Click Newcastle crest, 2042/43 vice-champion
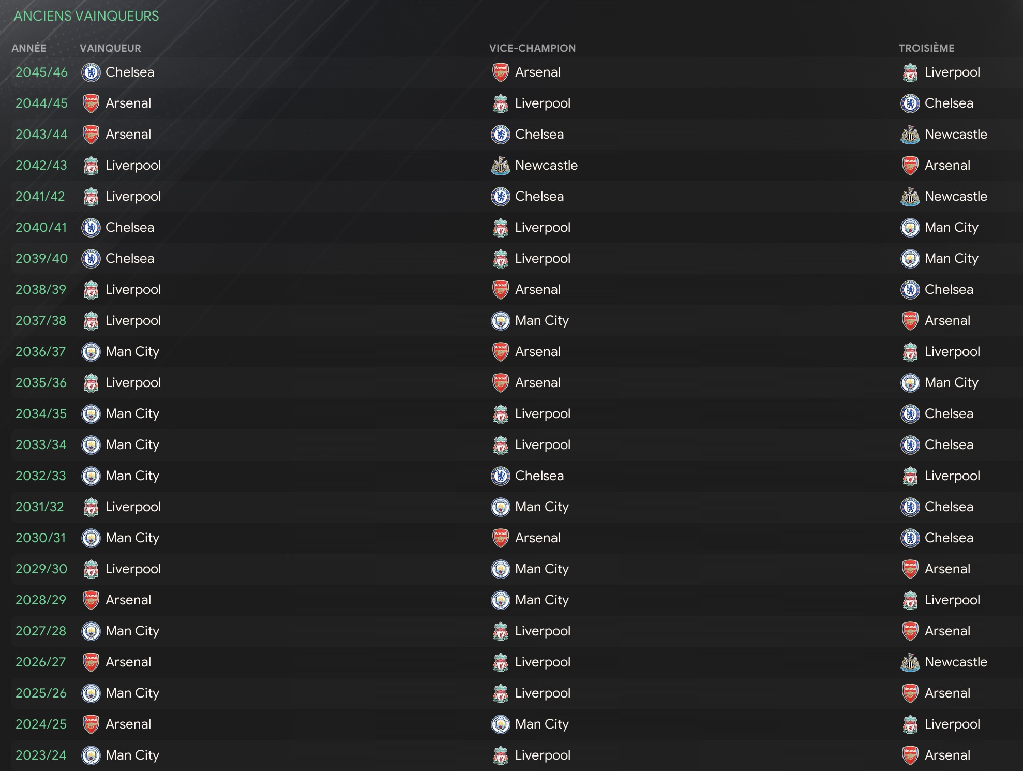 point(501,166)
